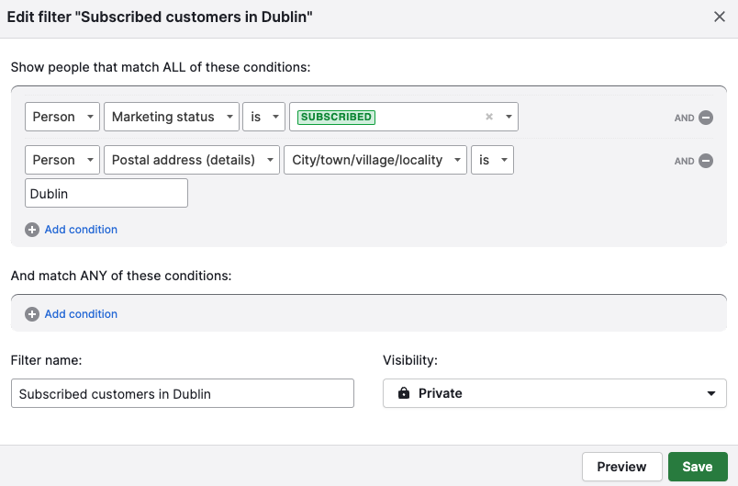Close the Edit filter dialog
738x486 pixels.
point(719,17)
